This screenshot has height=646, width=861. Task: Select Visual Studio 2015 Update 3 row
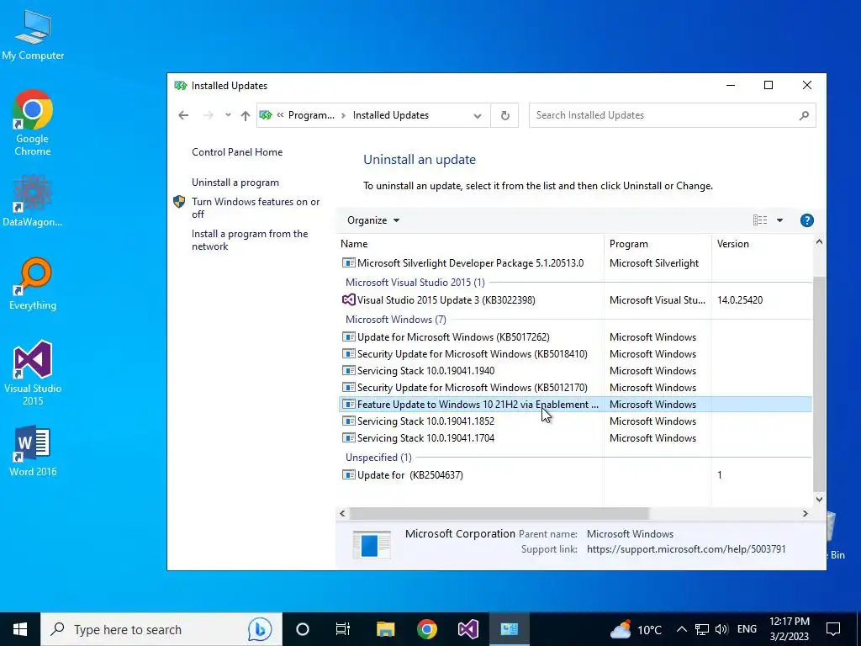pos(575,300)
